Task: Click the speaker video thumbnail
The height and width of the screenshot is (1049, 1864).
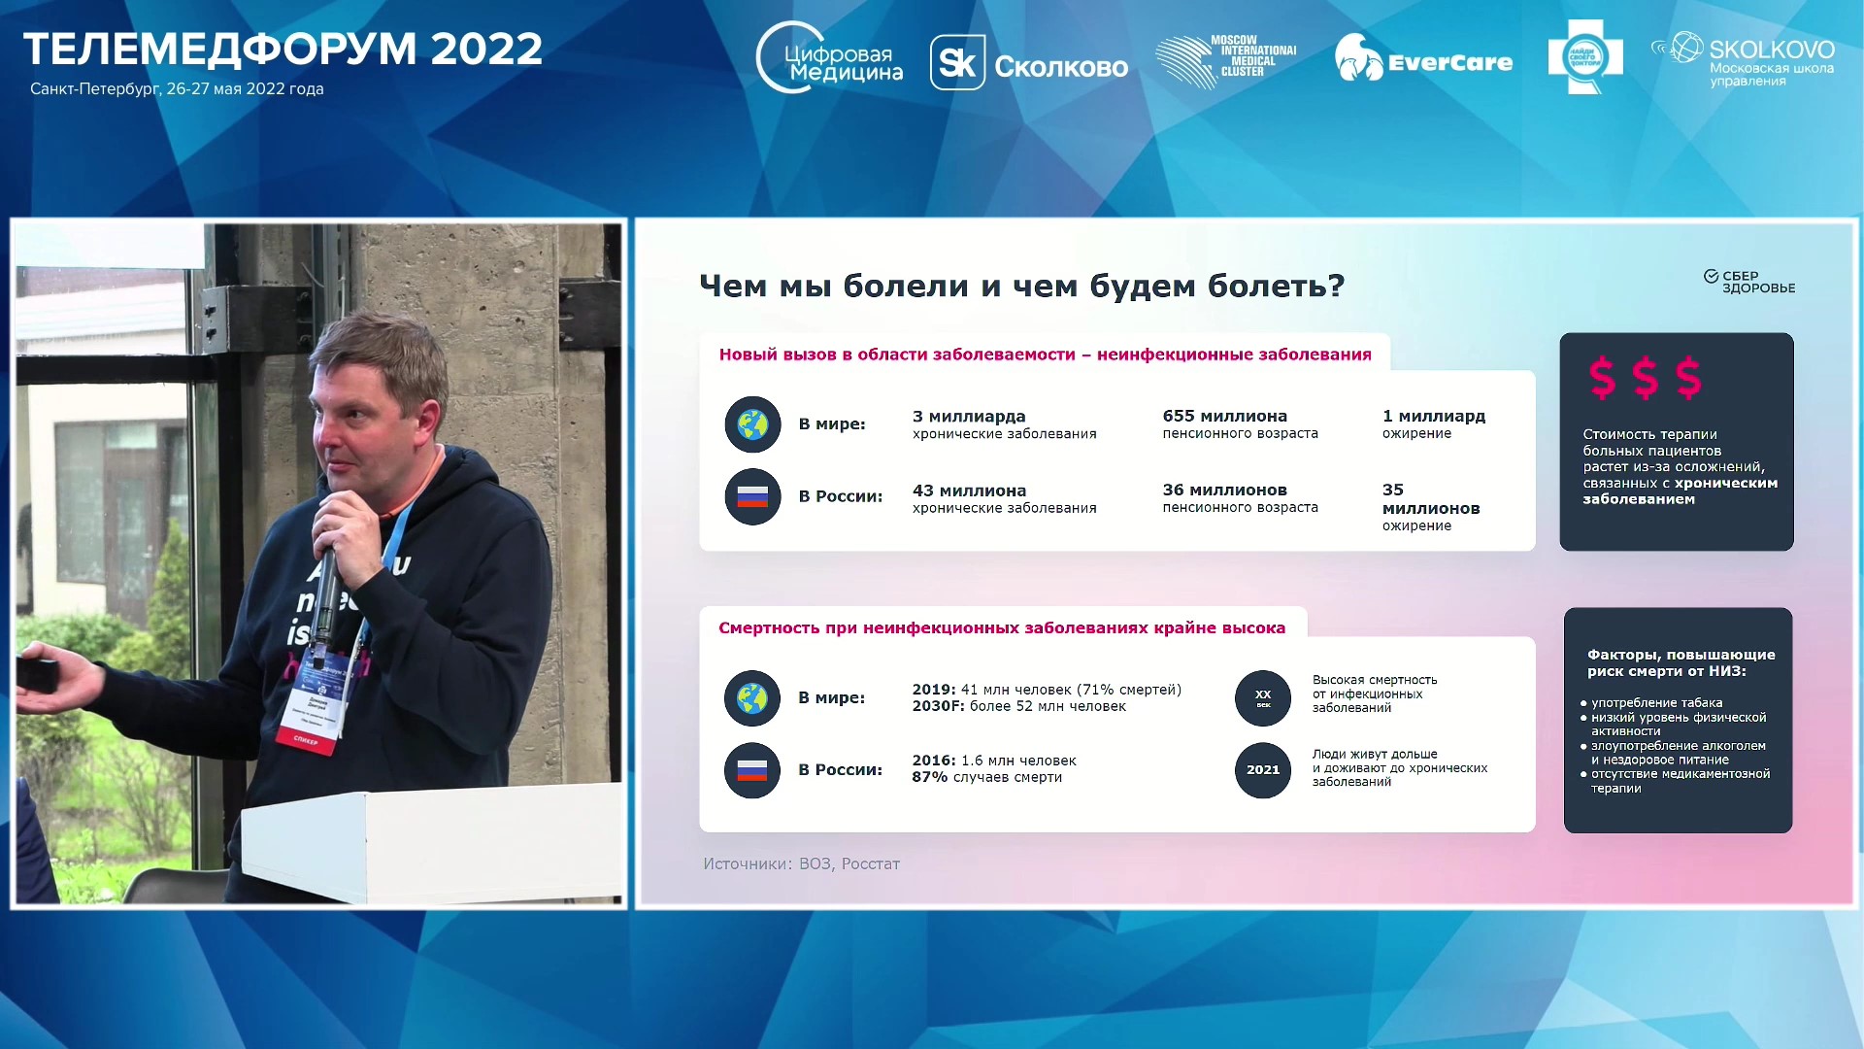Action: point(318,563)
